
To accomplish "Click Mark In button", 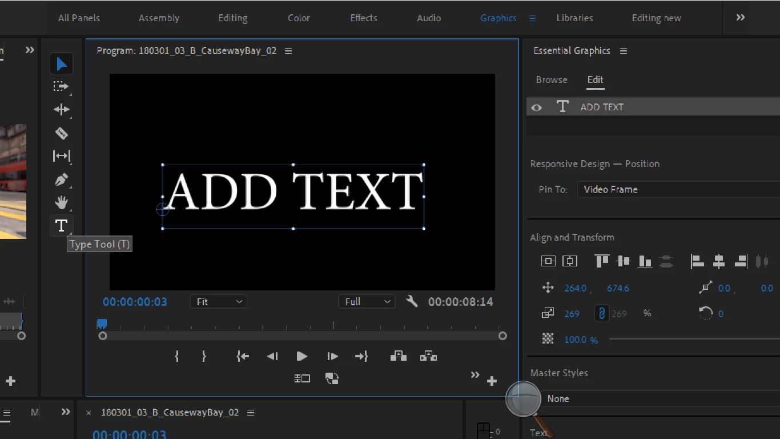I will pos(177,356).
